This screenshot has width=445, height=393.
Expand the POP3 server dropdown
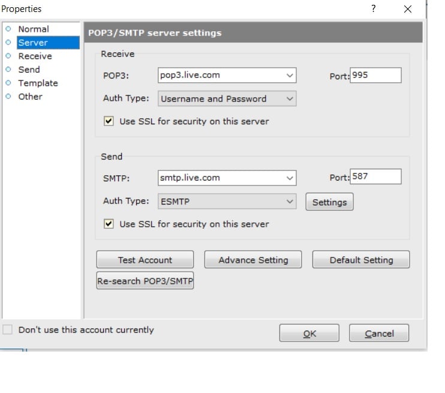coord(290,75)
